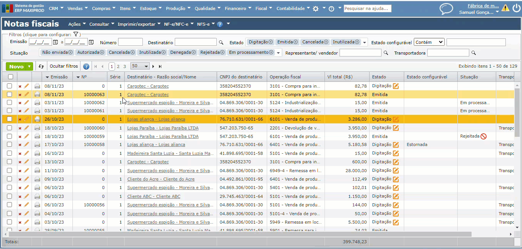522x249 pixels.
Task: Check the checkbox for note 10000063
Action: [x=10, y=95]
